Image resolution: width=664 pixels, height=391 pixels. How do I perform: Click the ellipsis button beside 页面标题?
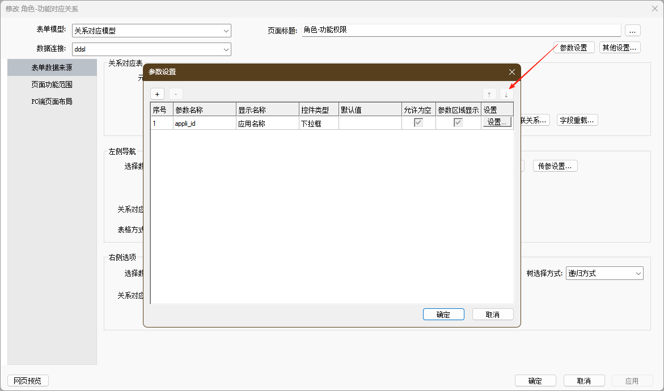click(633, 31)
